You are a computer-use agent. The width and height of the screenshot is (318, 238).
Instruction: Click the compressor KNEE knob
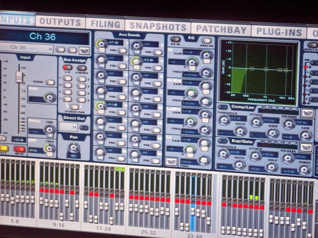pyautogui.click(x=272, y=133)
